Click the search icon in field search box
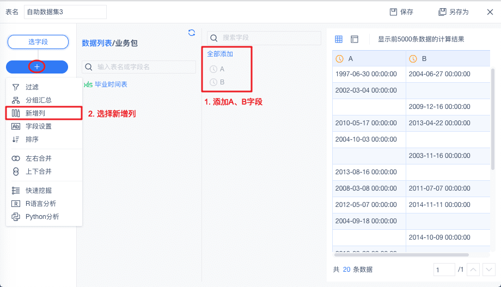The height and width of the screenshot is (287, 501). [214, 38]
